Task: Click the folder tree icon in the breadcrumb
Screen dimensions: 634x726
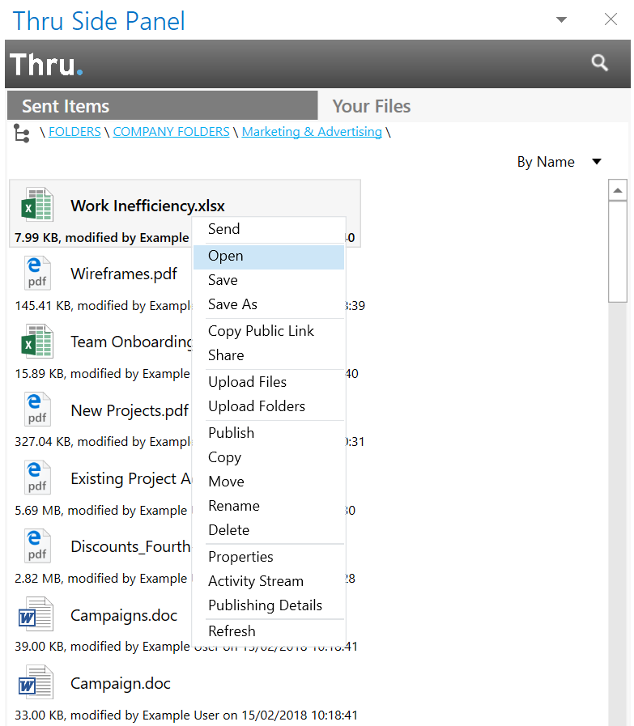Action: [21, 133]
